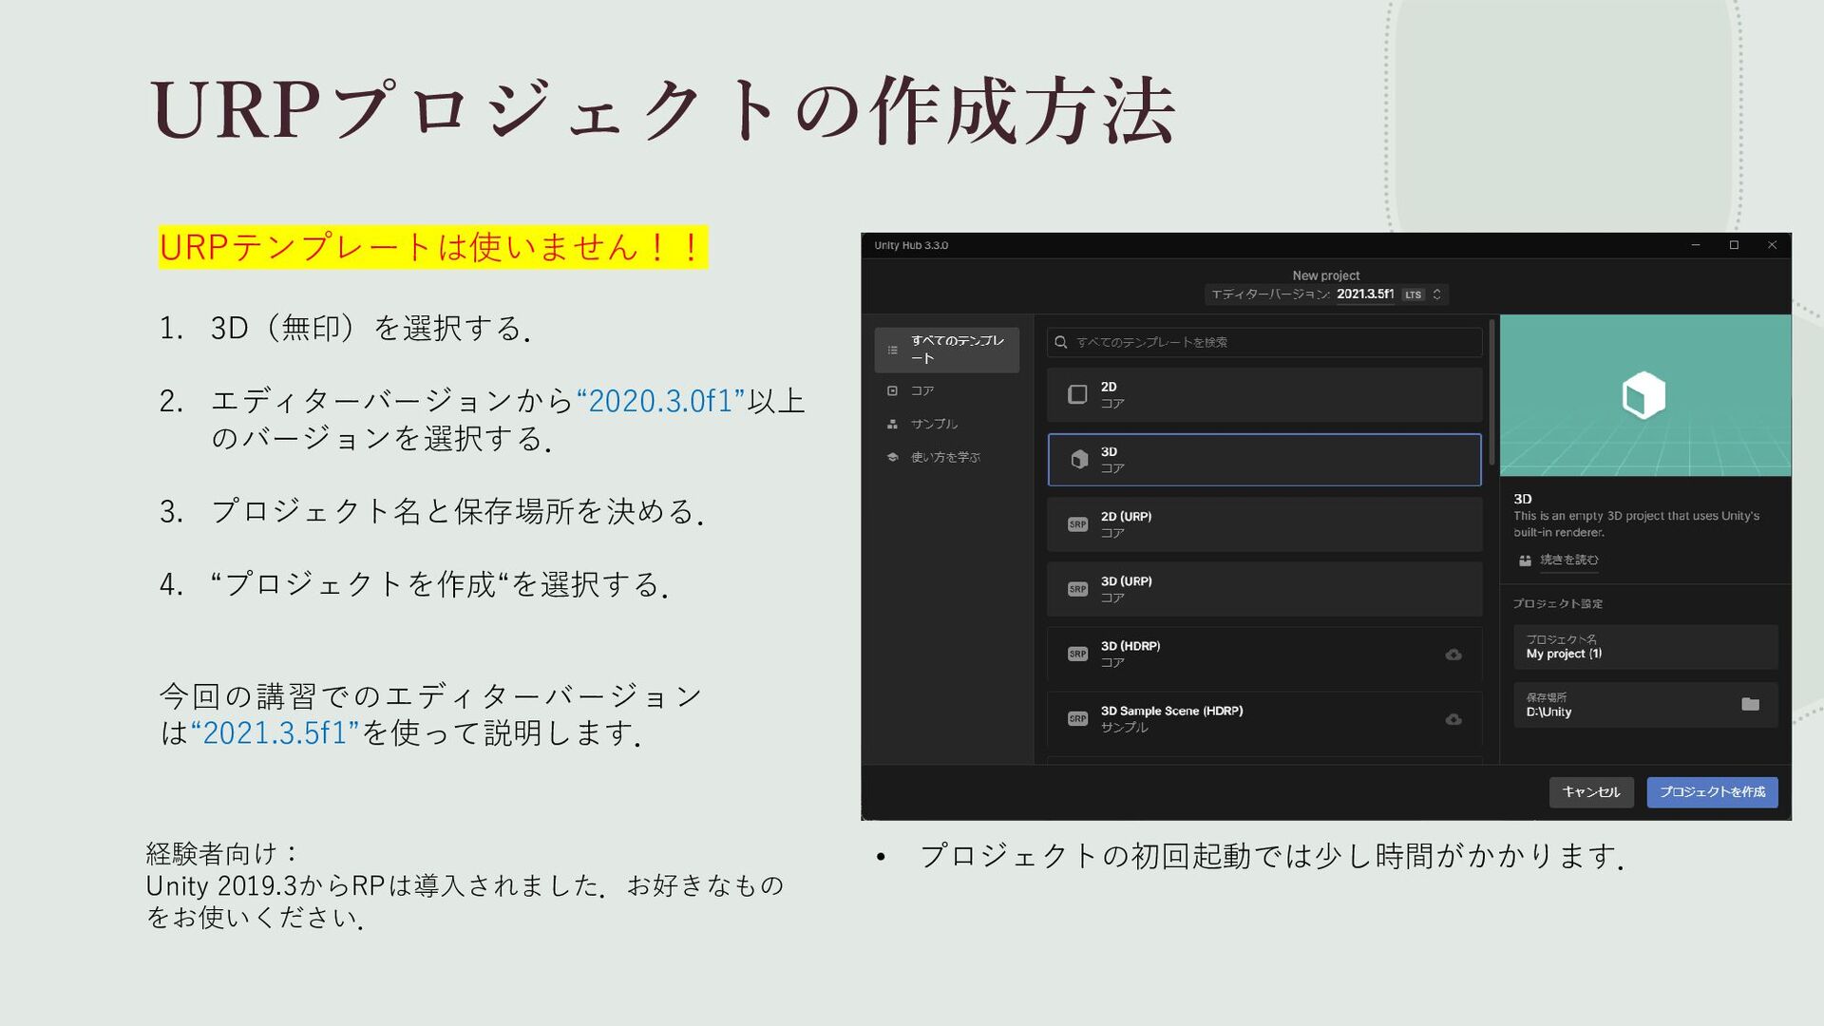Minimize the Unity Hub window
The image size is (1824, 1026).
(1695, 245)
